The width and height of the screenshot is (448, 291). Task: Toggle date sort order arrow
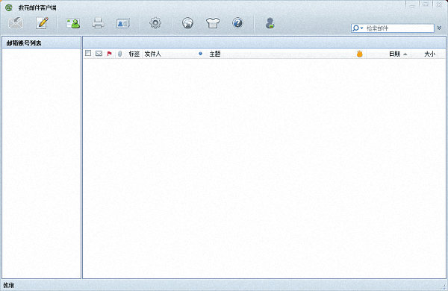click(x=405, y=54)
